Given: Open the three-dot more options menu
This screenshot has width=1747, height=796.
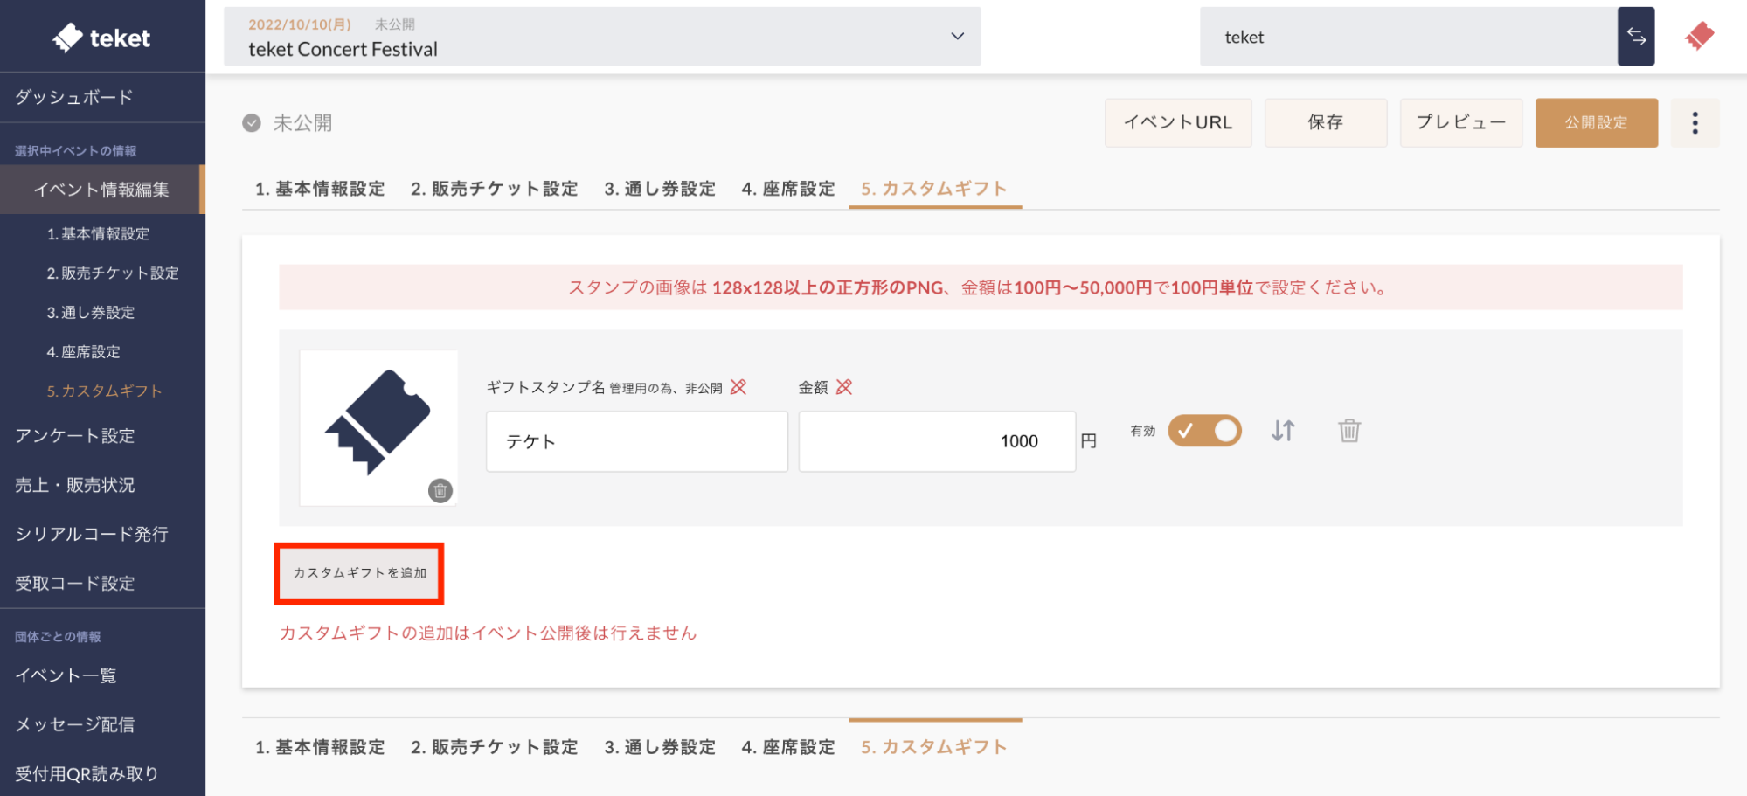Looking at the screenshot, I should coord(1695,123).
